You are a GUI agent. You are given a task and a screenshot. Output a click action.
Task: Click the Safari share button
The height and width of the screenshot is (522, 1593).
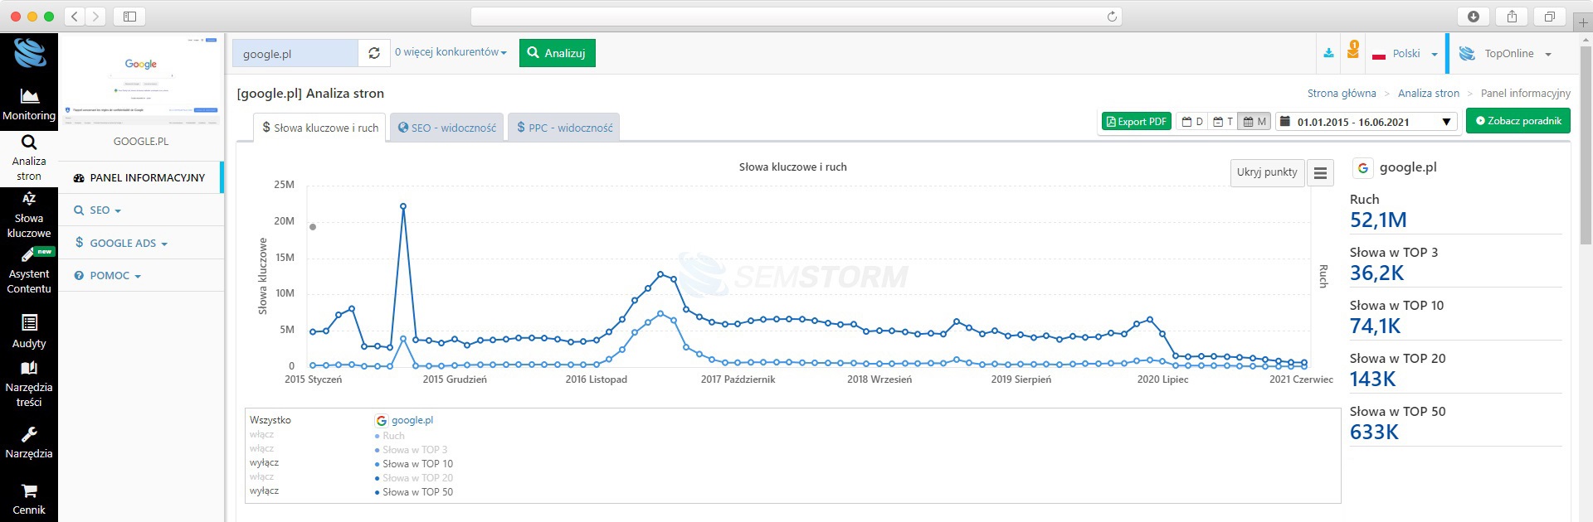point(1512,16)
